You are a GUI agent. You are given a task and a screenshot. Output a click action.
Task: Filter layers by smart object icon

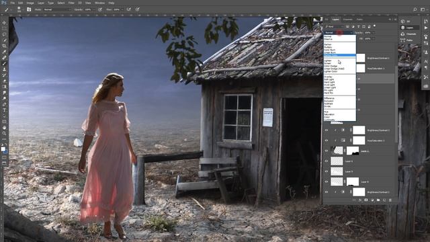369,27
